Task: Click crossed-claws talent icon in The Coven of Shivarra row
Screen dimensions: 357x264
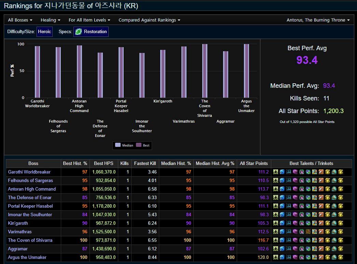Action: (x=315, y=240)
